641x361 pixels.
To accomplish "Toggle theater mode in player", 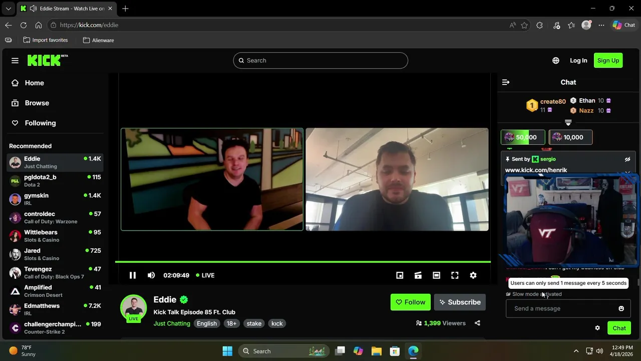I will click(x=437, y=275).
